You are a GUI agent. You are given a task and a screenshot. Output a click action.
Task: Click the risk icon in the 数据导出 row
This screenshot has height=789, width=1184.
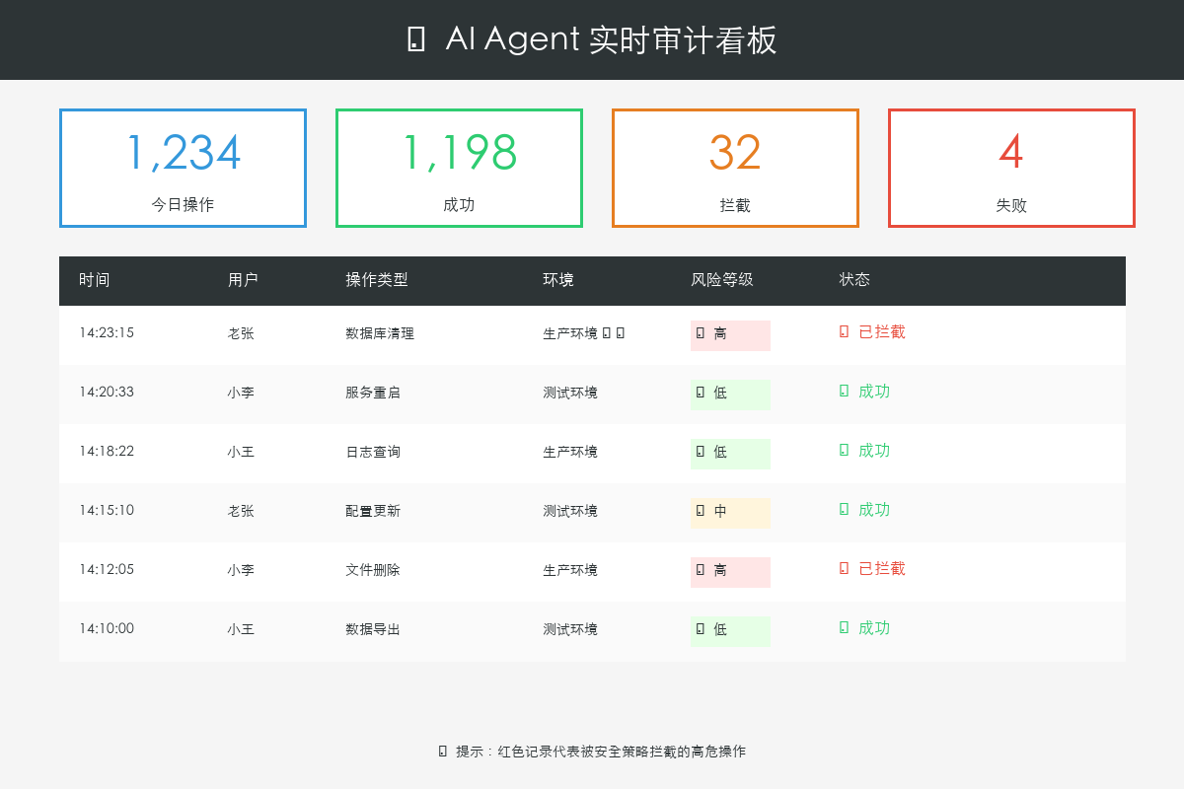[701, 629]
